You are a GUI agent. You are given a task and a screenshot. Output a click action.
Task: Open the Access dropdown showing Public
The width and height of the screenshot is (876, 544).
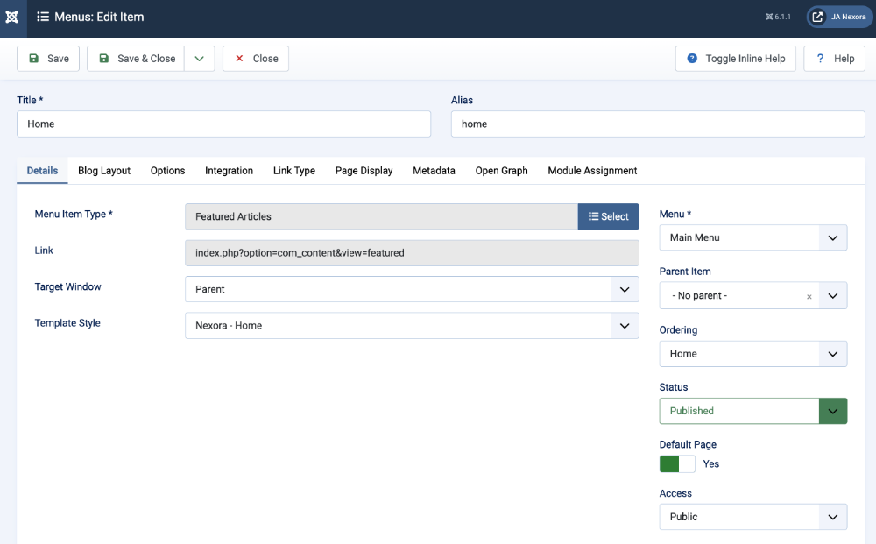(x=753, y=517)
